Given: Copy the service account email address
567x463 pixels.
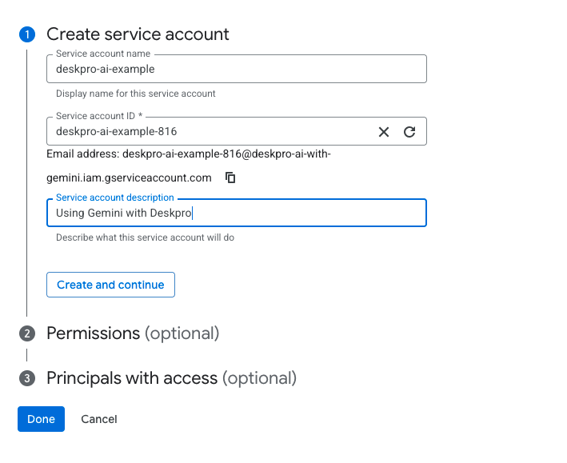Looking at the screenshot, I should (230, 178).
